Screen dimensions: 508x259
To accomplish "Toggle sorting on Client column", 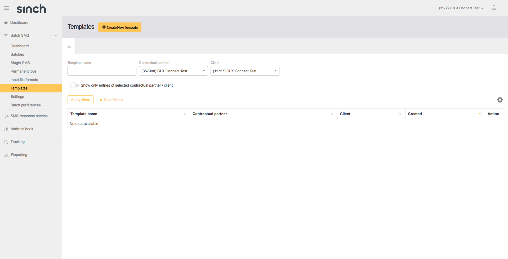I will [400, 114].
